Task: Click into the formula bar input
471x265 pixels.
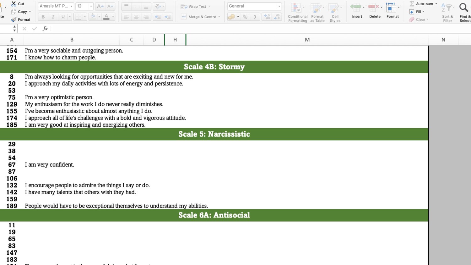Action: pyautogui.click(x=261, y=29)
